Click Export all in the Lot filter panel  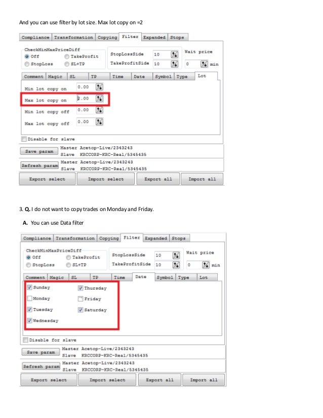click(x=158, y=179)
